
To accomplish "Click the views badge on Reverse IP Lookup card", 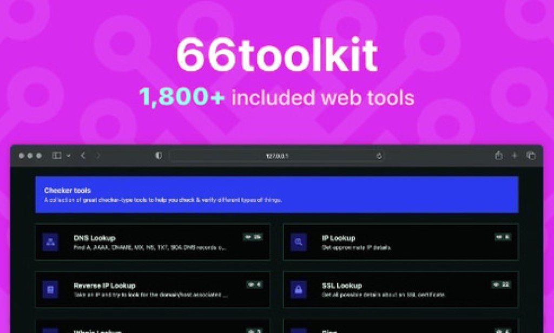I will [254, 285].
